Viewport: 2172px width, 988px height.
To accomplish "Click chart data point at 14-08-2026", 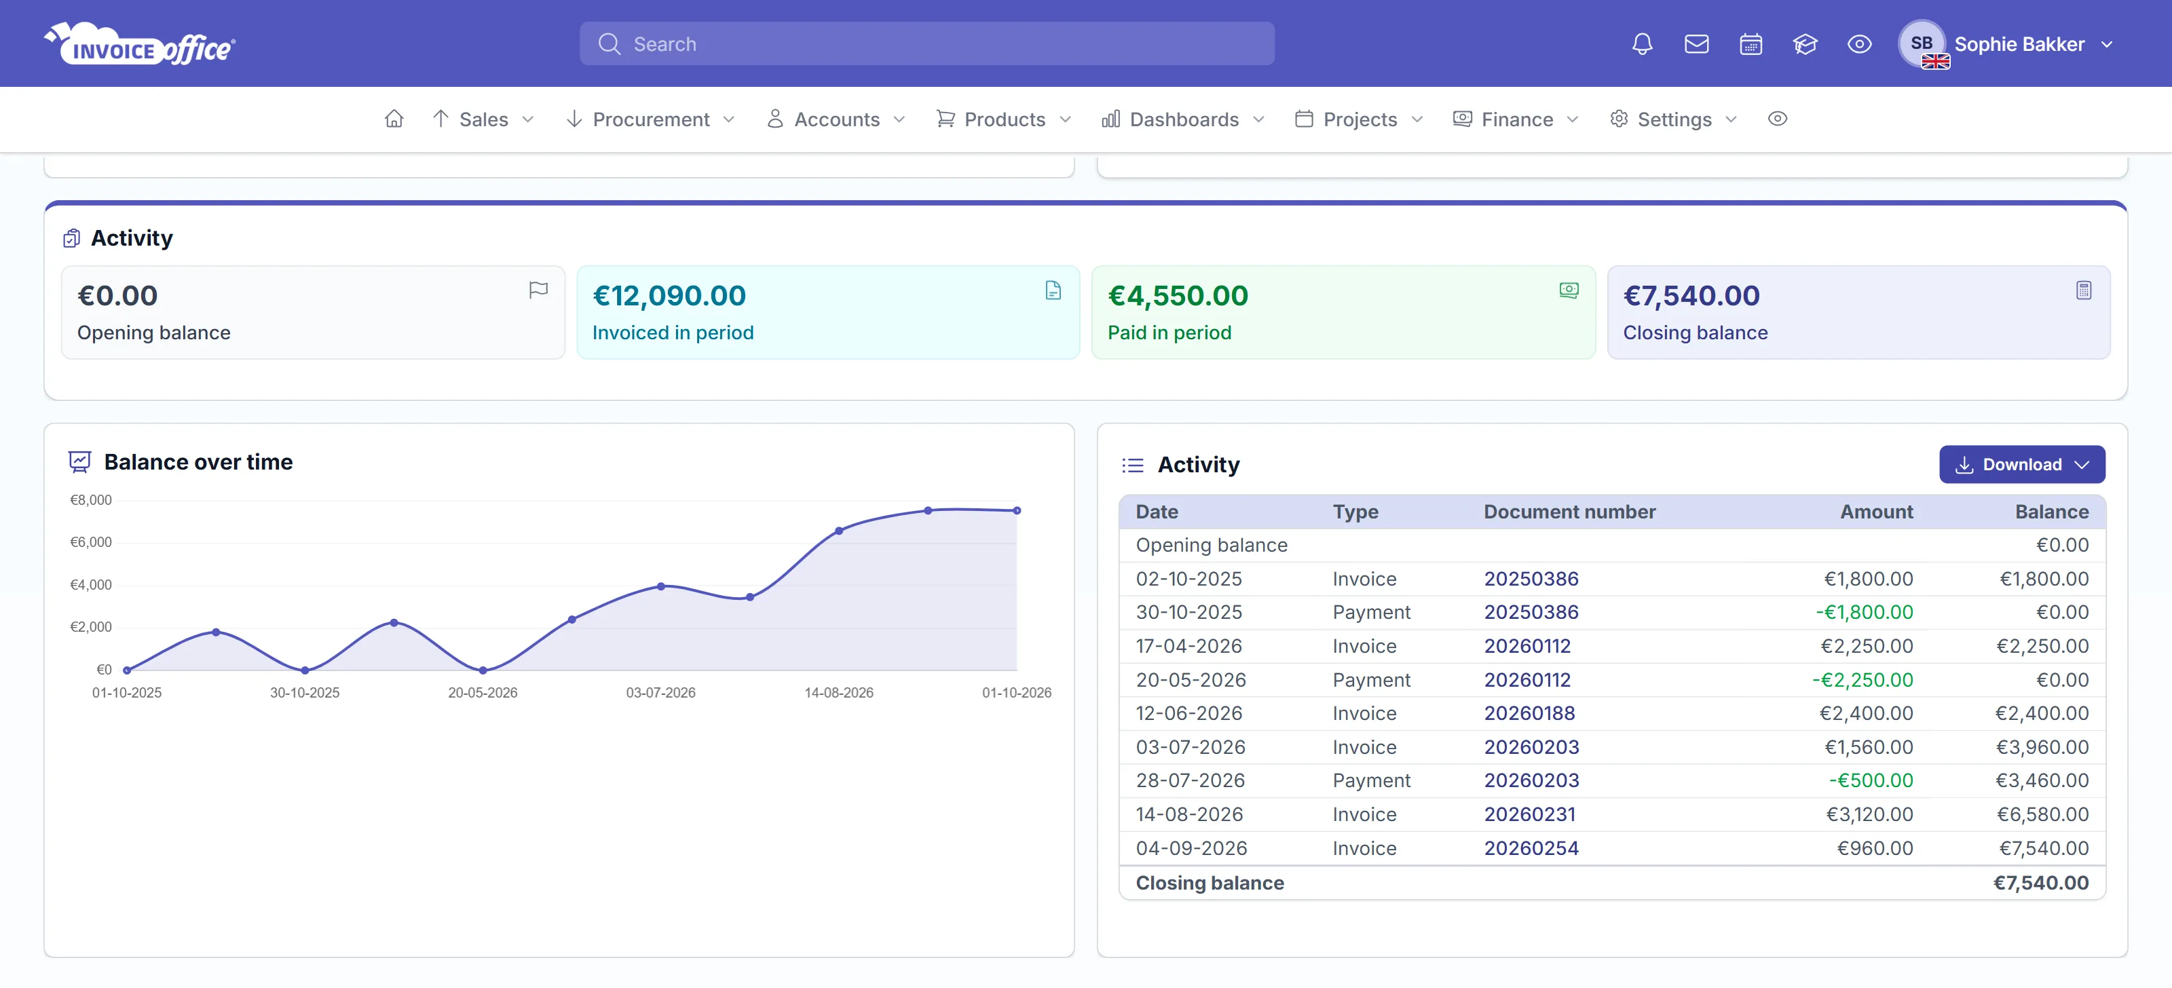I will point(838,531).
